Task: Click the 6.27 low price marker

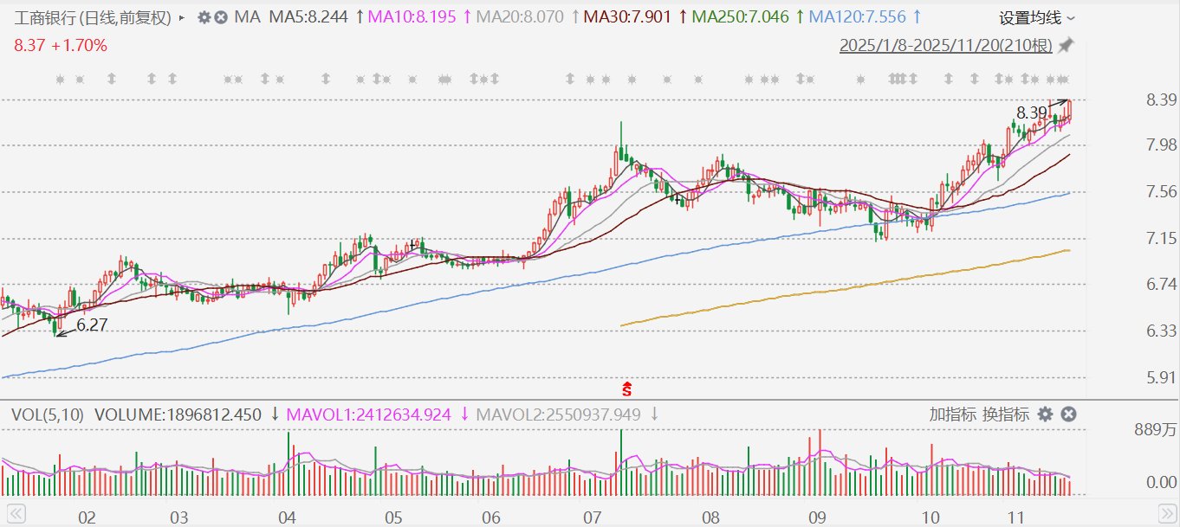Action: 93,325
